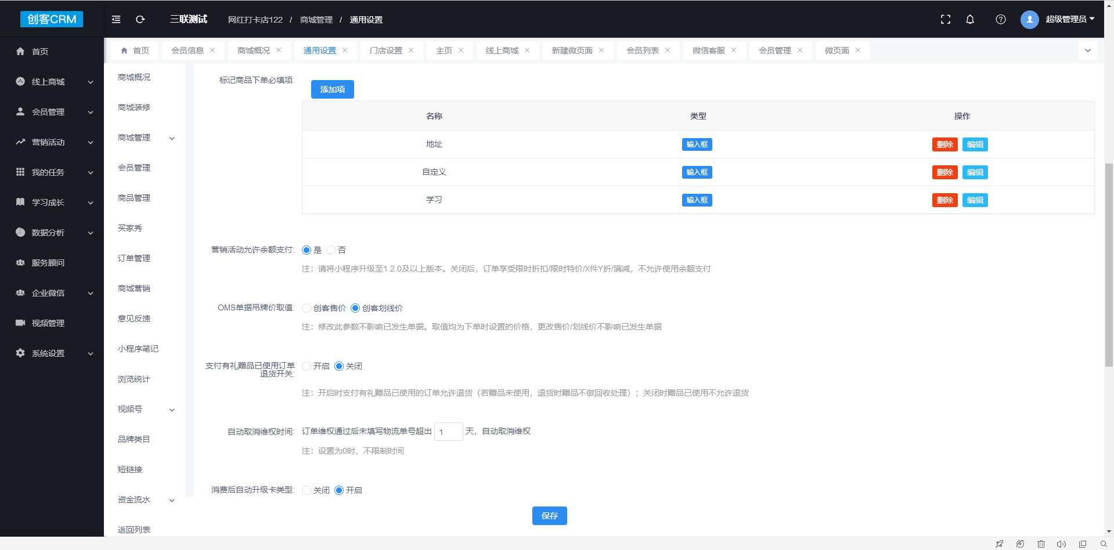Click the 服务顾问 sidebar icon
Screen dimensions: 1114x550
20,263
